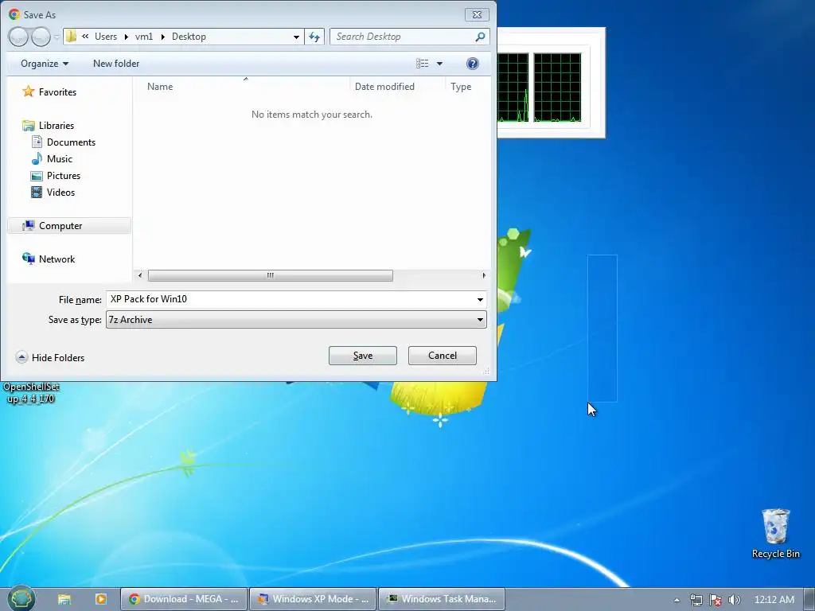Click the scrollbar right arrow in file list
Image resolution: width=815 pixels, height=611 pixels.
(484, 275)
